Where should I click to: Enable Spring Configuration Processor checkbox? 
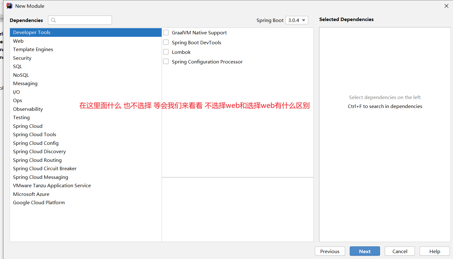166,62
